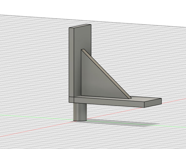Click the small square corner face at the plate junction
This screenshot has height=149, width=186.
(x=71, y=100)
